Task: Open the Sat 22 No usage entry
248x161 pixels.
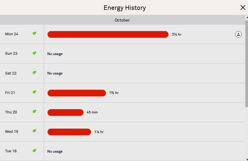Action: (x=55, y=73)
